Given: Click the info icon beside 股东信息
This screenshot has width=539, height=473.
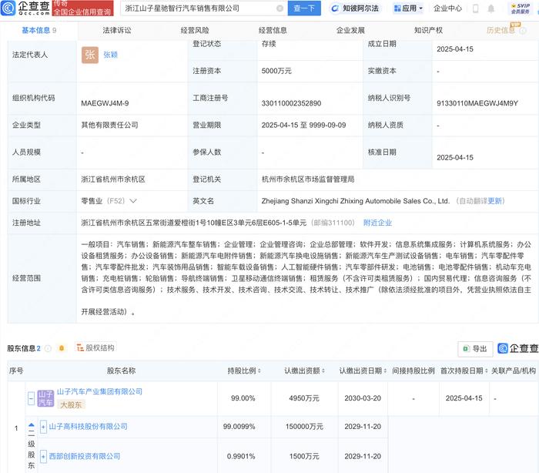Looking at the screenshot, I should click(48, 348).
